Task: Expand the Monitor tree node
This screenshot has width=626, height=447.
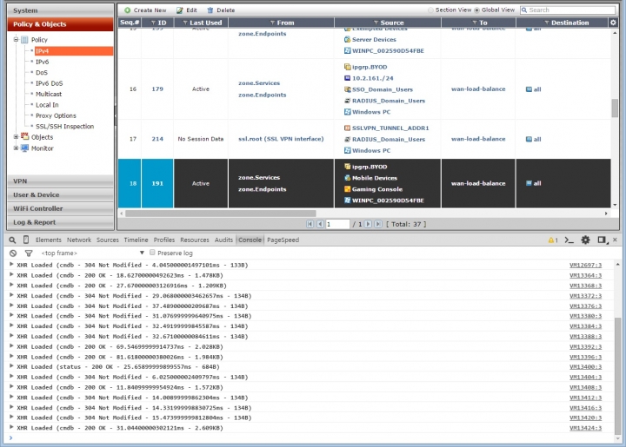Action: [17, 148]
